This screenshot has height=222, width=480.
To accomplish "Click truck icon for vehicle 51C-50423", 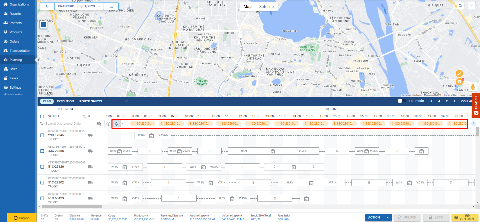I will (x=90, y=198).
